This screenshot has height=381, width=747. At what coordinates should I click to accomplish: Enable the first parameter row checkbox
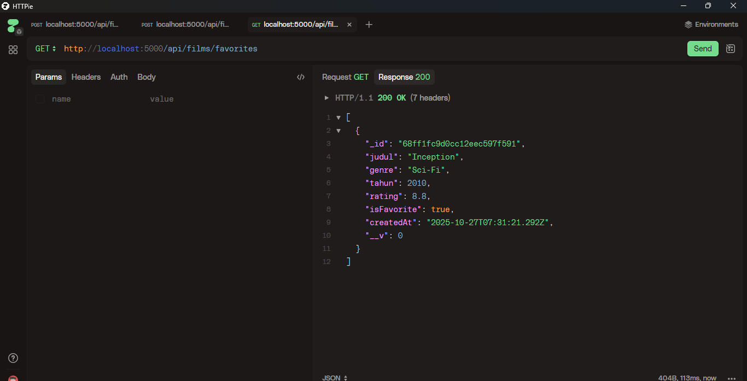(39, 99)
